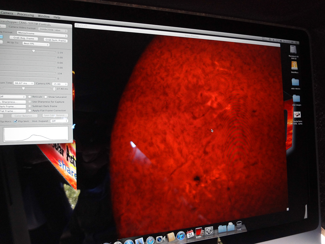Viewport: 325px width, 244px height.
Task: Open iCal calendar in the Dock
Action: [x=190, y=234]
